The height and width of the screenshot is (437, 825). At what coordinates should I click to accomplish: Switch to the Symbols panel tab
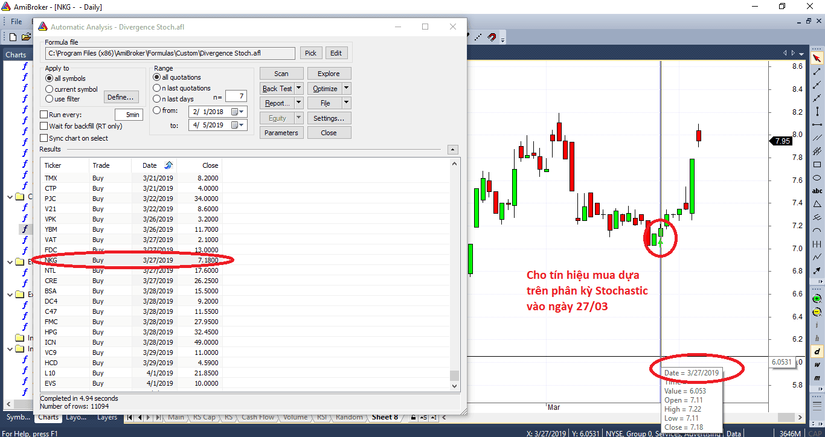pos(18,417)
